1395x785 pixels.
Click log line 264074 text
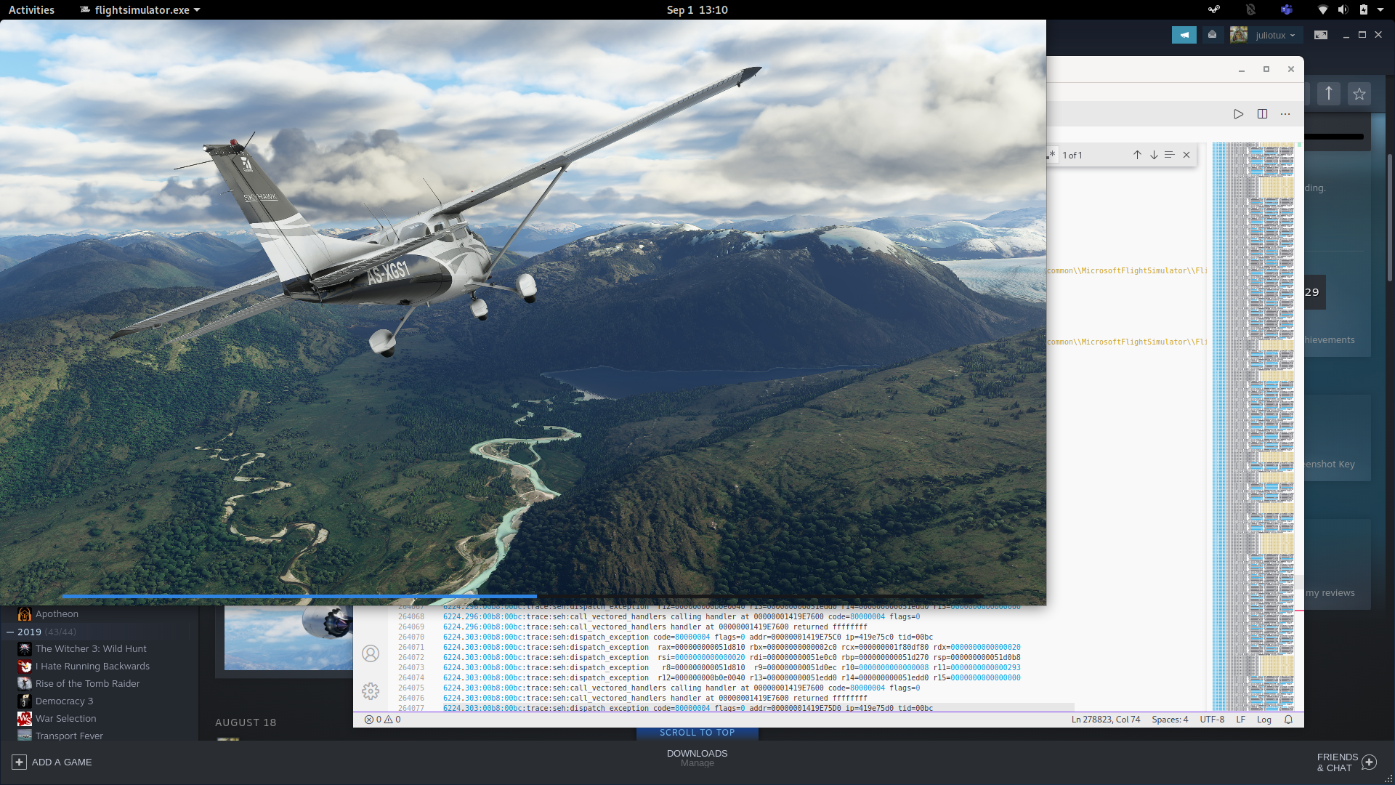click(732, 678)
